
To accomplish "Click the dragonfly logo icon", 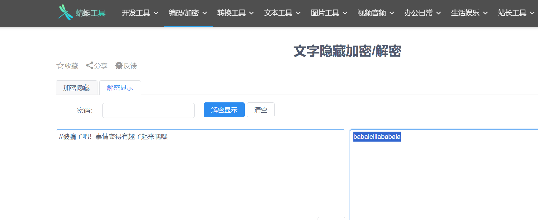I will [65, 12].
